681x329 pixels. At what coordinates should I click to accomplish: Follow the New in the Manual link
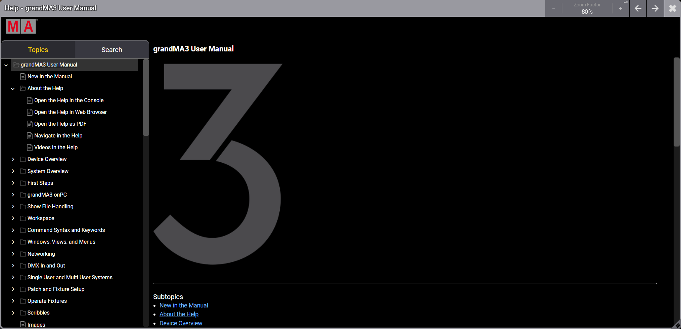(184, 305)
